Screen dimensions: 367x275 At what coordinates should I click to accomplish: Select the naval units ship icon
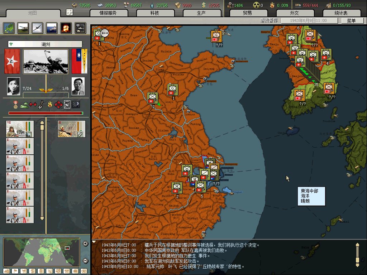[52, 28]
